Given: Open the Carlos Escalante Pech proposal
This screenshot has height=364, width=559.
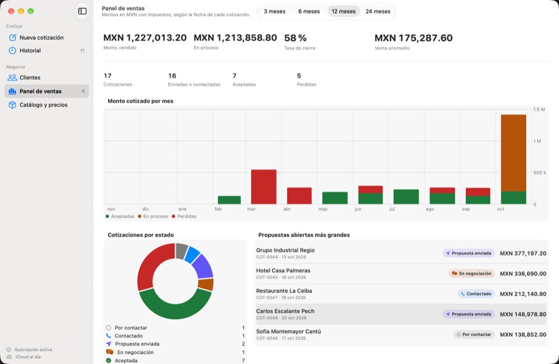Looking at the screenshot, I should (x=401, y=314).
